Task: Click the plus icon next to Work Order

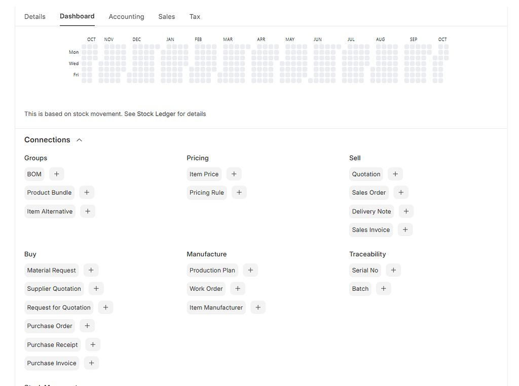Action: click(237, 288)
